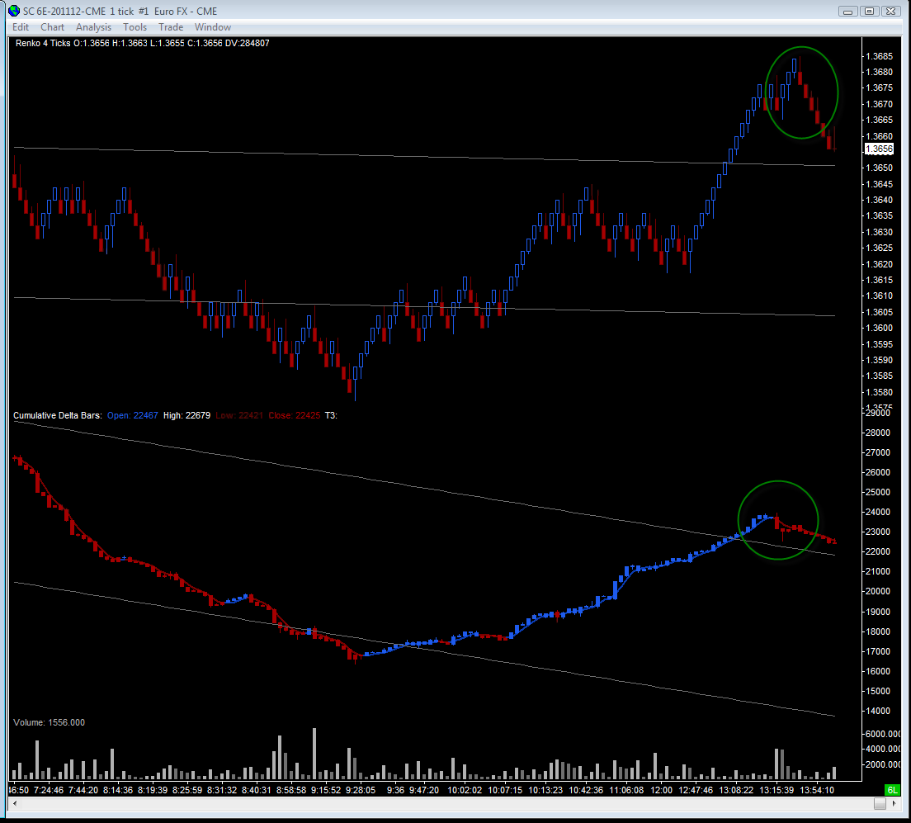911x823 pixels.
Task: Click the 10:02:02 time axis label
Action: (465, 790)
